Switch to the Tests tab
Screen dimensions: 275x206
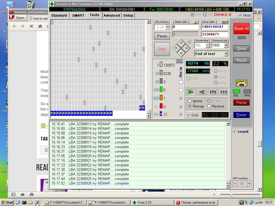[x=94, y=15]
